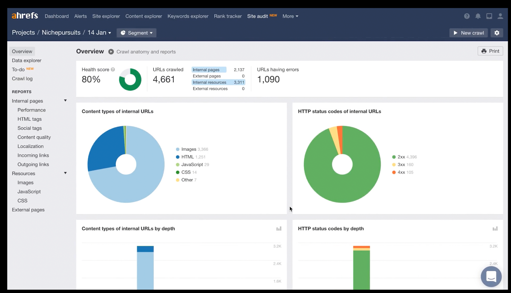Open the Keywords explorer tab
Screen dimensions: 511x293
click(188, 16)
